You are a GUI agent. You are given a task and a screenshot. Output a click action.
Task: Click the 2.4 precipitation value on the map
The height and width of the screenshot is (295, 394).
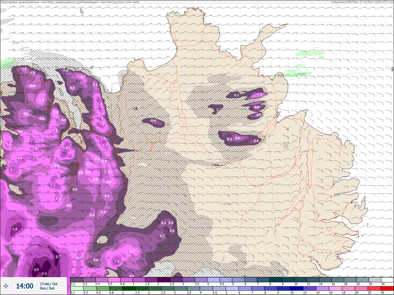coord(44,273)
